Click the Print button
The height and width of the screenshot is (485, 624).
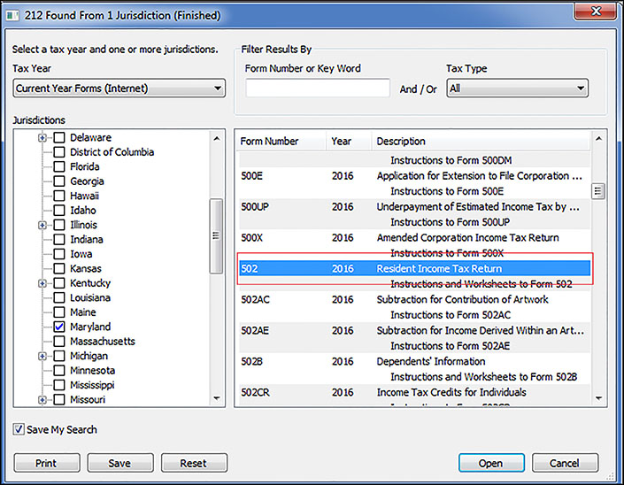click(46, 463)
